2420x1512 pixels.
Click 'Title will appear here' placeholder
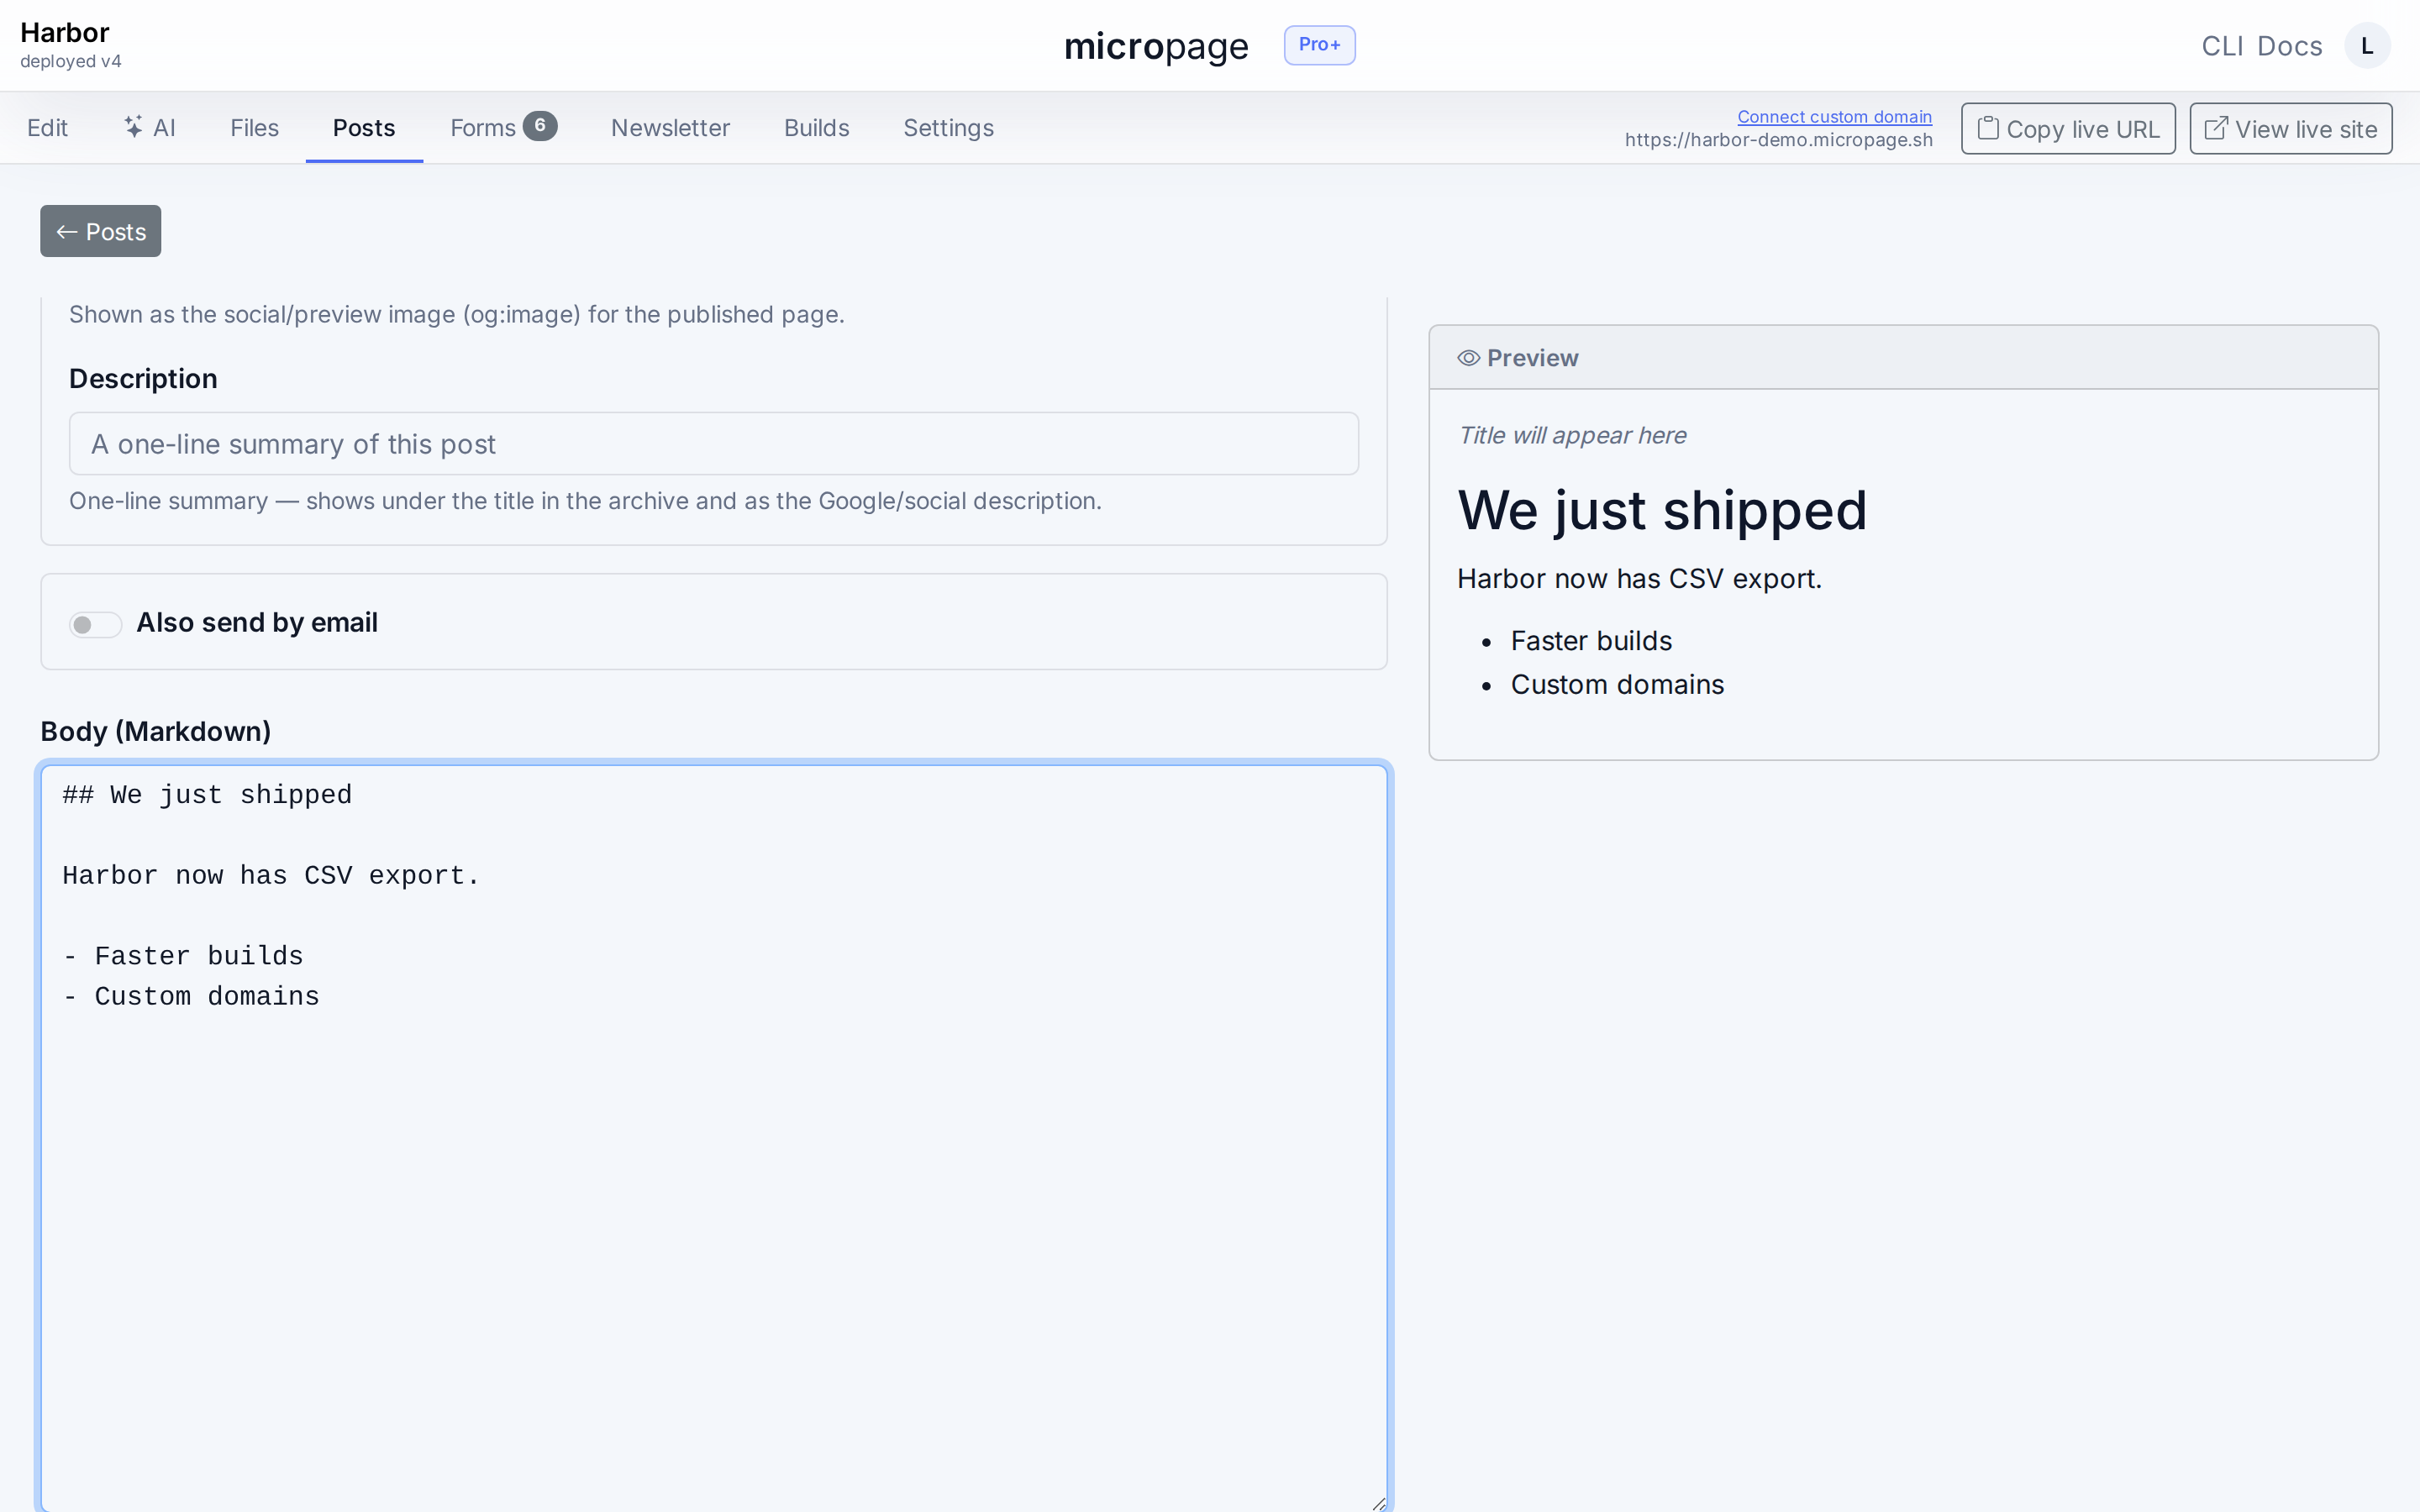pos(1571,435)
